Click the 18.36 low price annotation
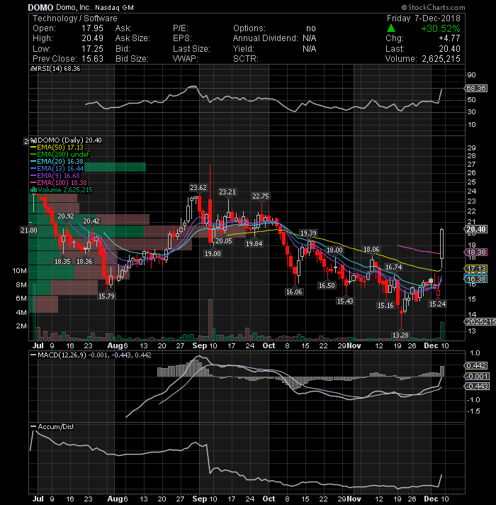The width and height of the screenshot is (496, 505). pyautogui.click(x=84, y=261)
